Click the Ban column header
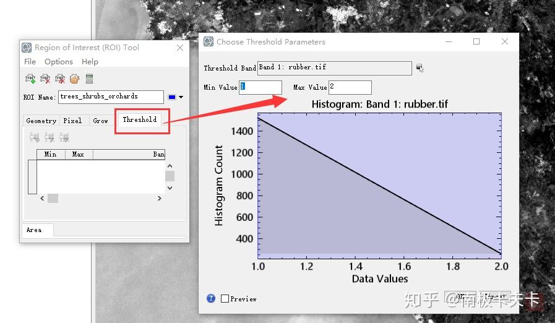555x323 pixels. pyautogui.click(x=129, y=155)
